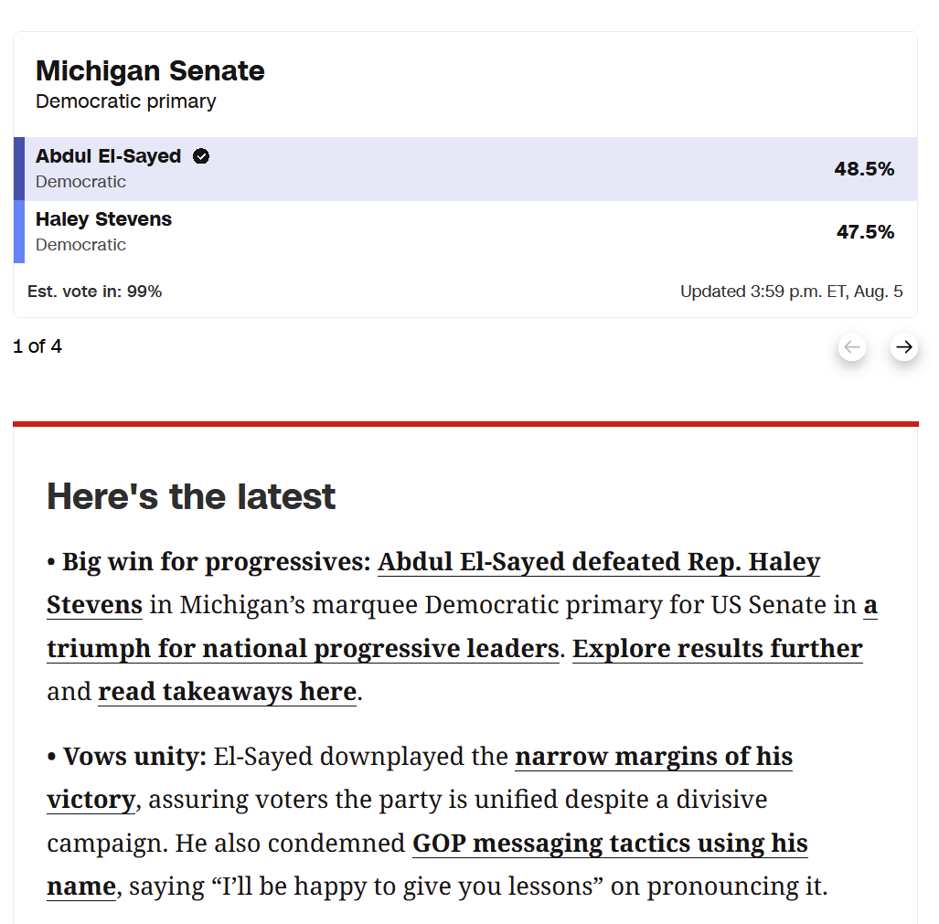Click the next race arrow button
The width and height of the screenshot is (939, 924).
point(903,347)
